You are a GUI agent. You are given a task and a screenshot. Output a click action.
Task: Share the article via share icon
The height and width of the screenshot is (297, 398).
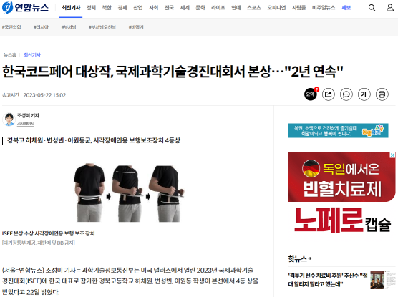(x=329, y=94)
